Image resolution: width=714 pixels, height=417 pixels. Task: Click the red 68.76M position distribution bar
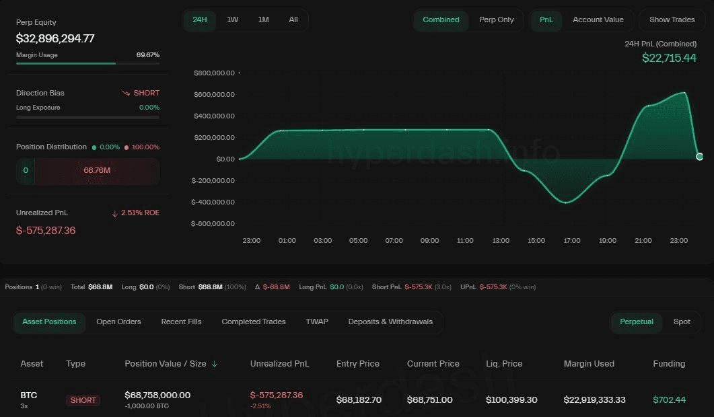tap(97, 171)
